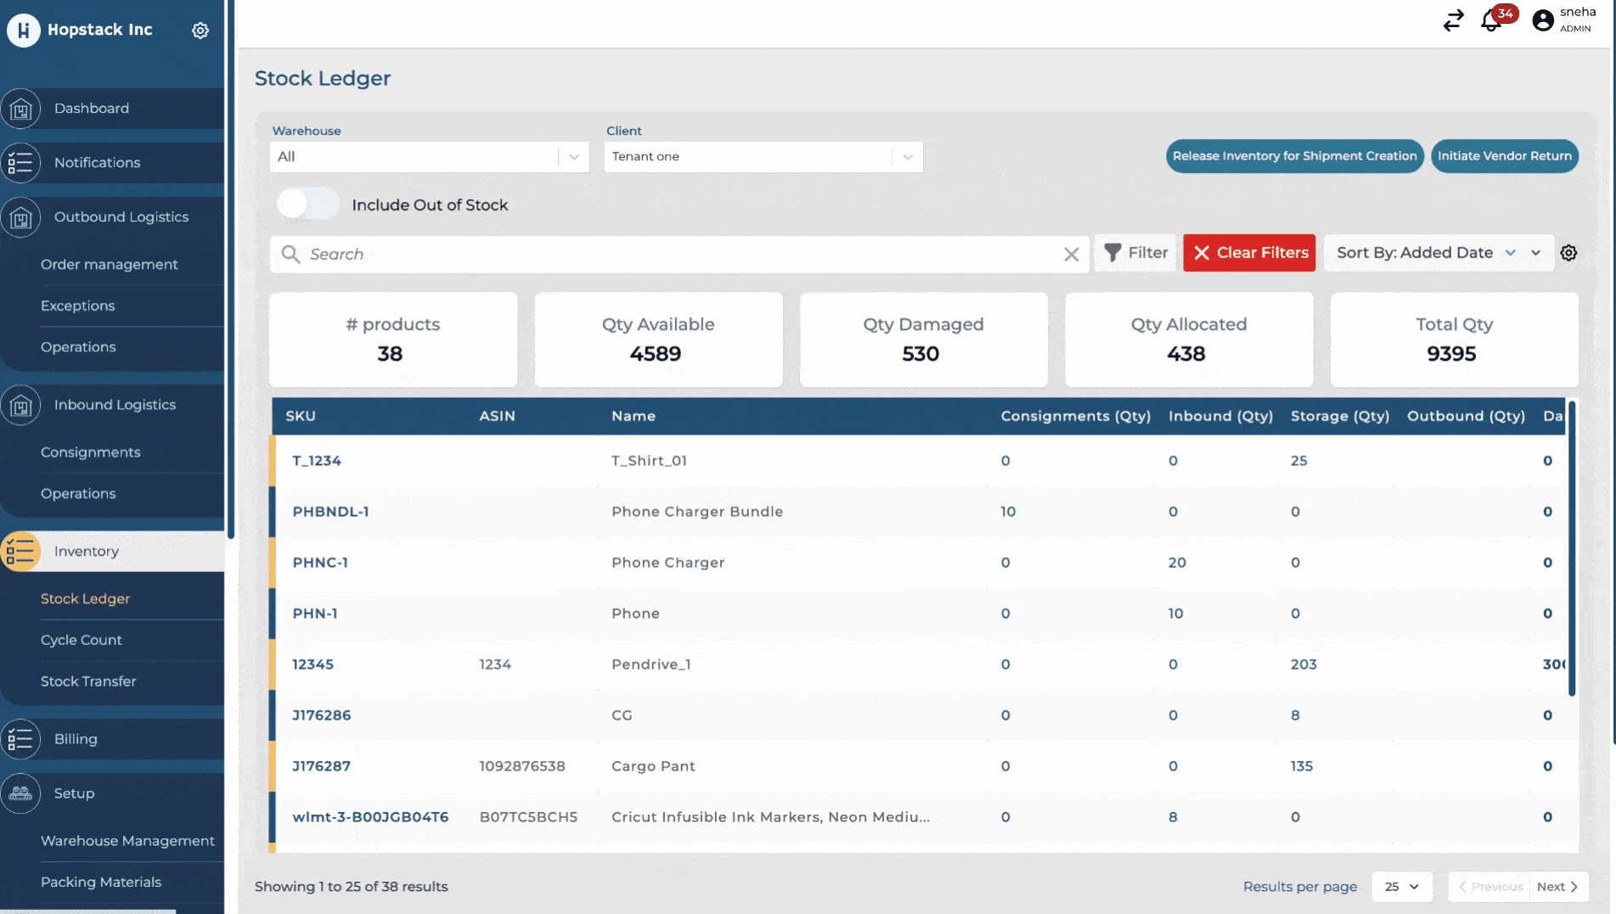Clear the search box with X icon
Viewport: 1616px width, 914px height.
[x=1072, y=255]
